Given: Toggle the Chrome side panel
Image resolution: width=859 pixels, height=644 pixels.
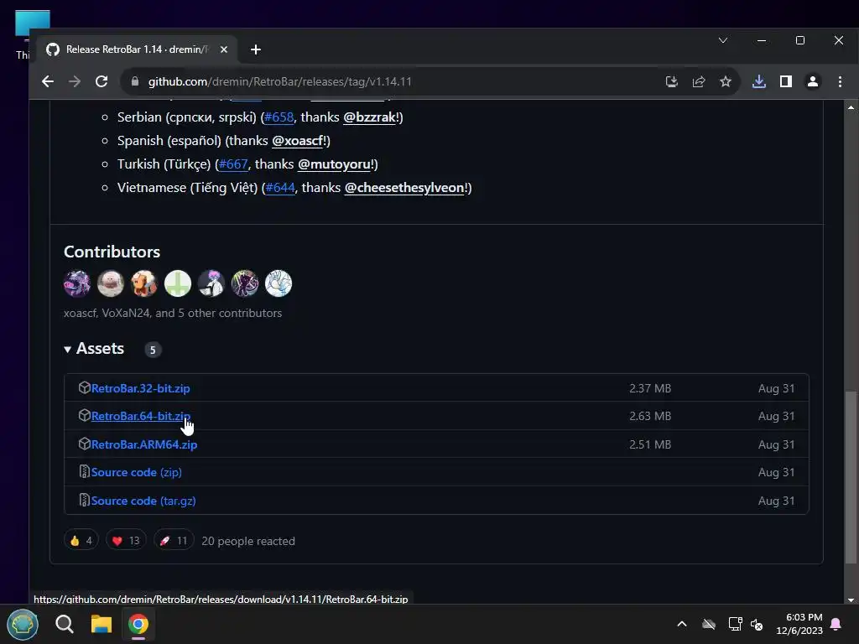Looking at the screenshot, I should (x=785, y=81).
